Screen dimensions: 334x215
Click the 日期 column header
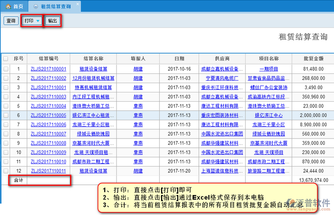(179, 59)
